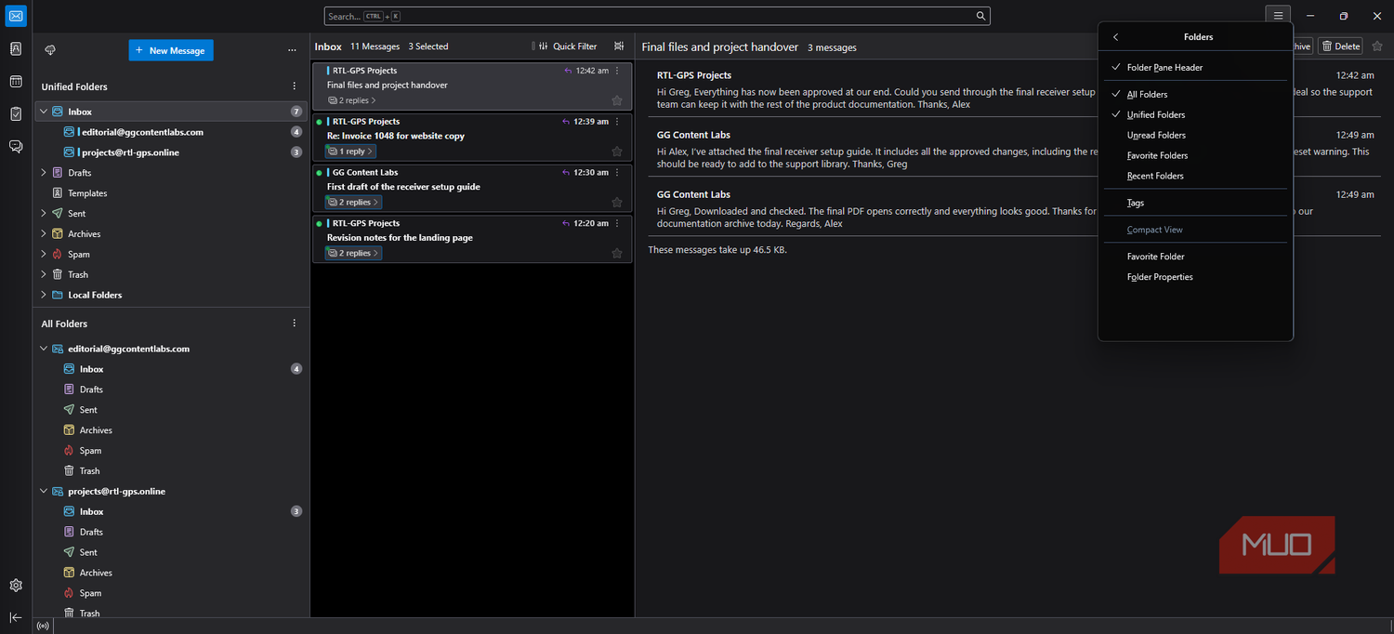Select Templates in Unified Folders
The height and width of the screenshot is (634, 1394).
coord(171,193)
